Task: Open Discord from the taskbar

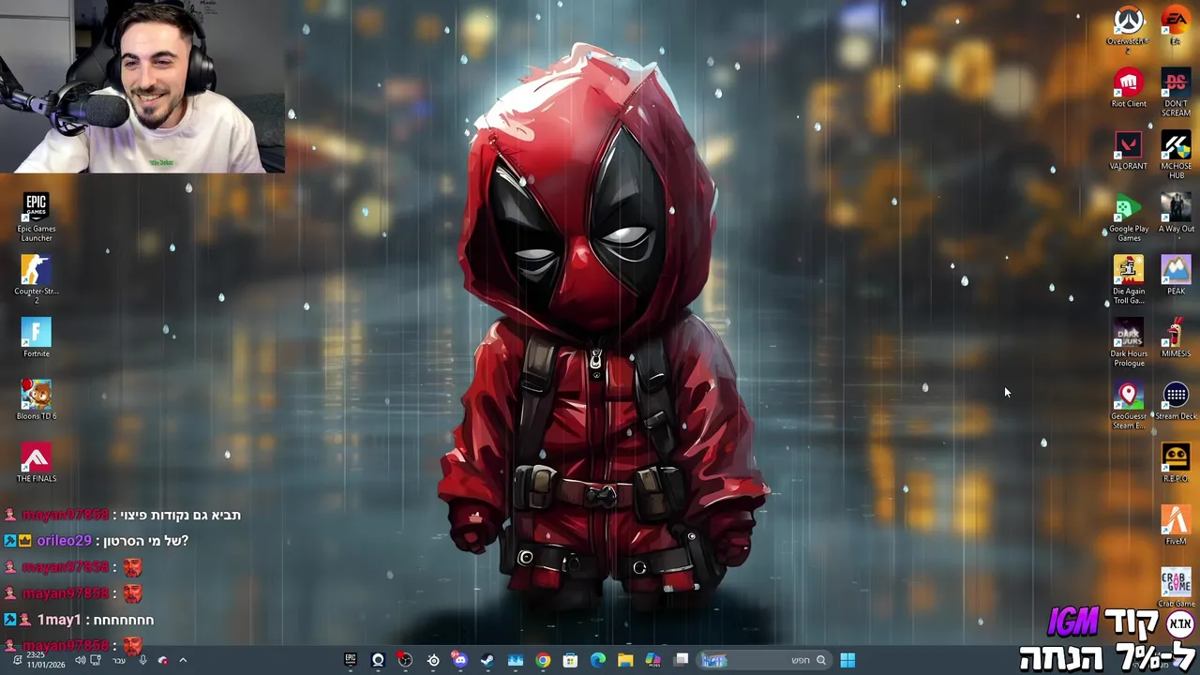Action: pyautogui.click(x=459, y=660)
